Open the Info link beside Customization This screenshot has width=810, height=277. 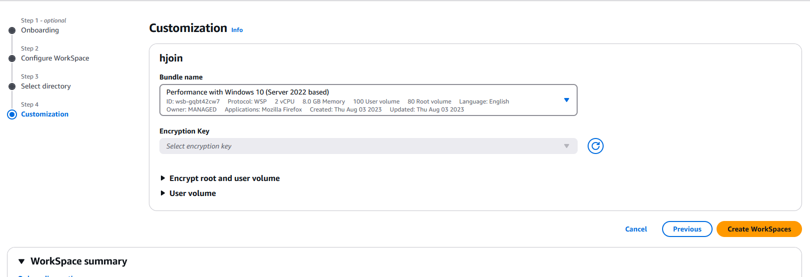(237, 30)
